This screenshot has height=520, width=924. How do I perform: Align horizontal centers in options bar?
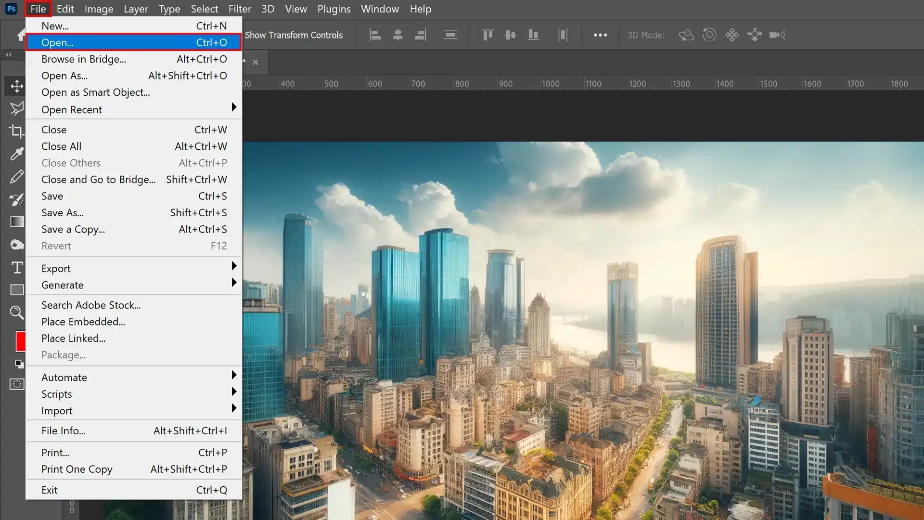(x=398, y=35)
